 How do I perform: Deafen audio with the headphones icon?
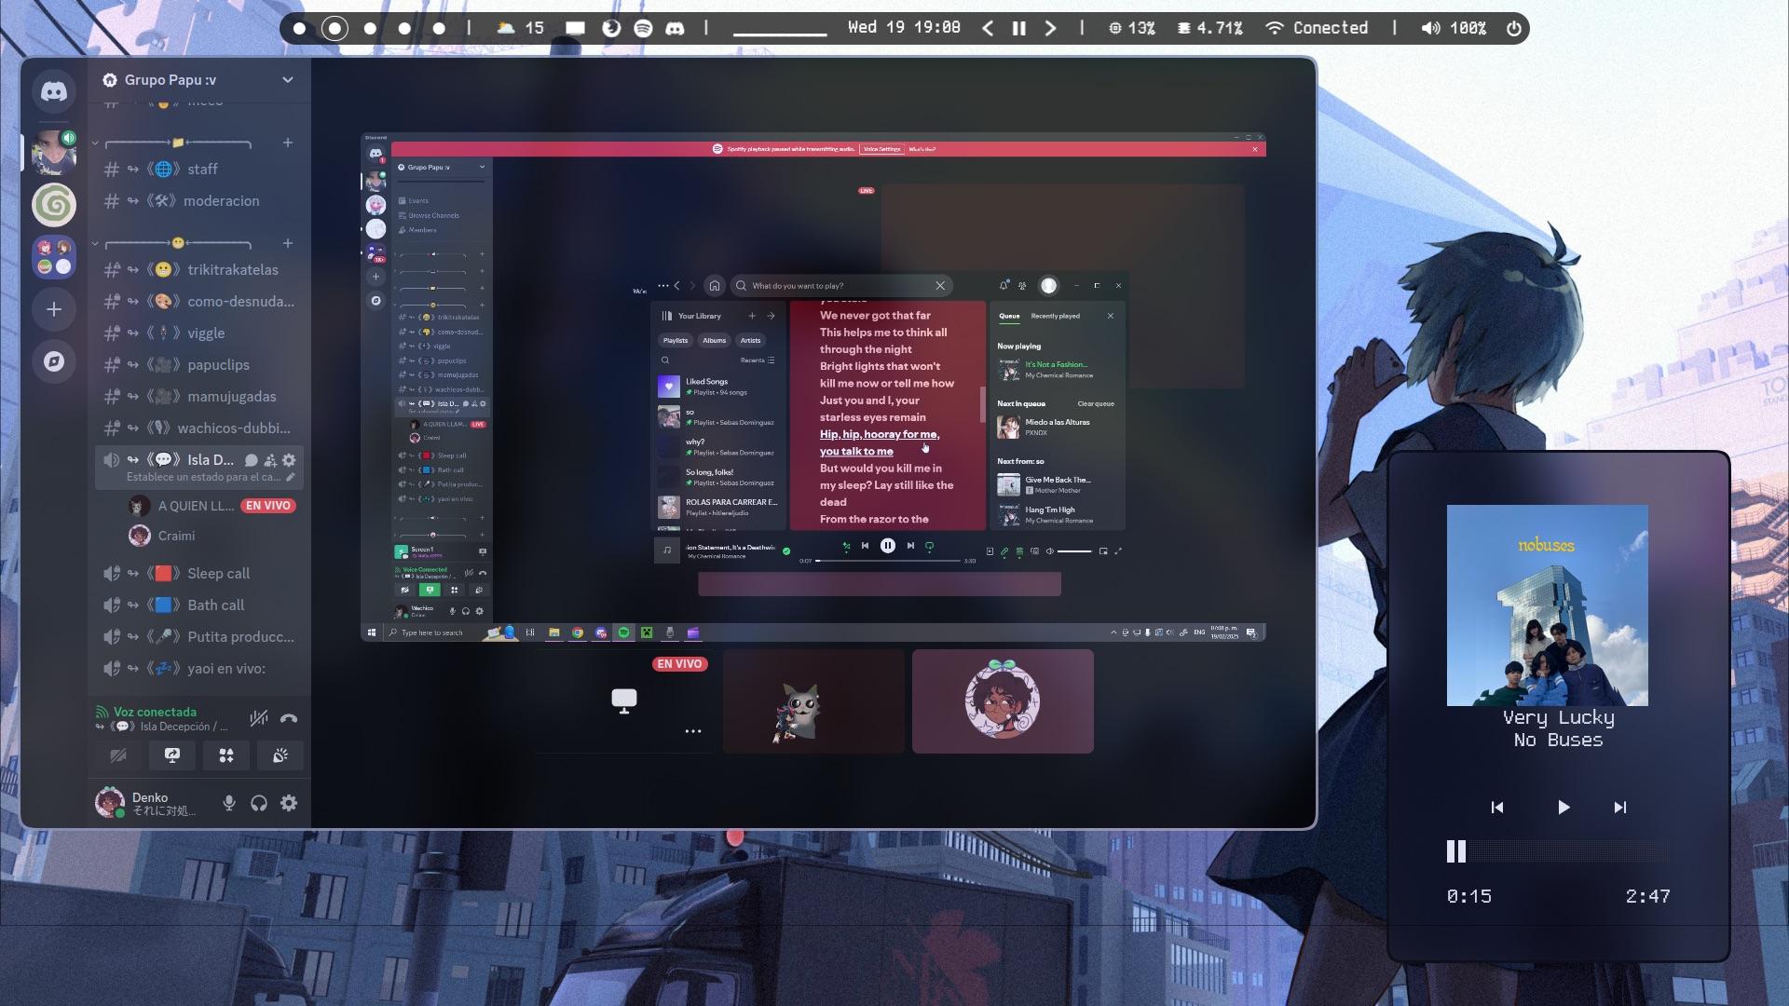tap(259, 803)
